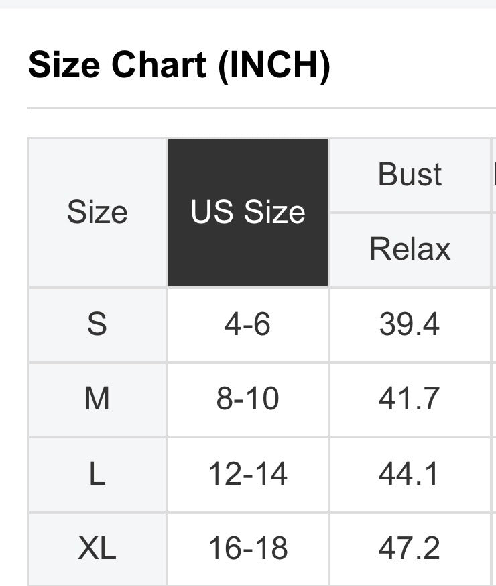
Task: Click the gray strip above the title
Action: (x=248, y=4)
